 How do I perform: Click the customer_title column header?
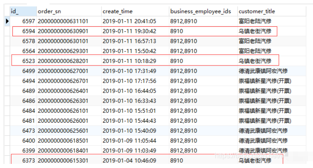272,12
